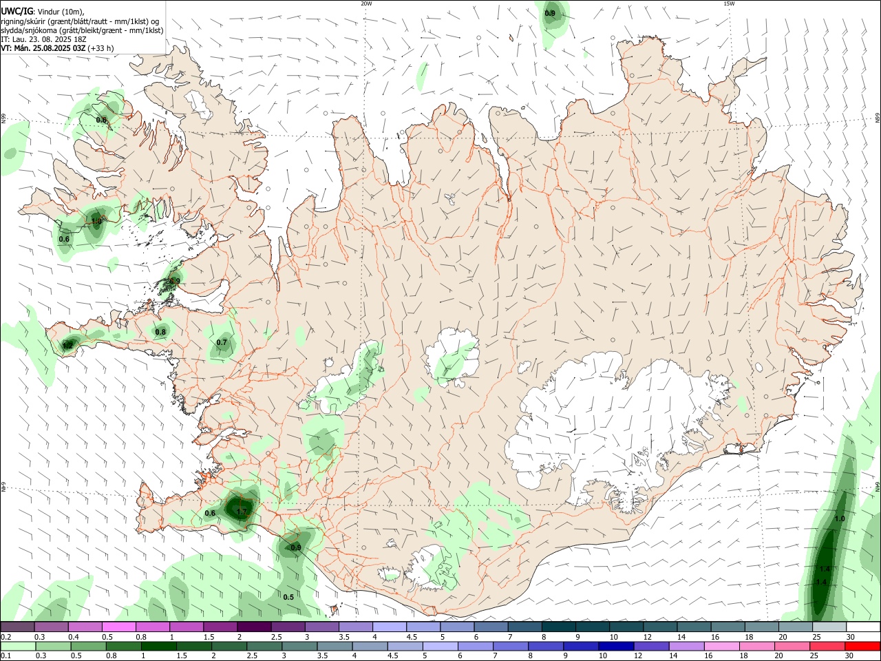Click the 0.4 label on the upper legend row
Image resolution: width=881 pixels, height=661 pixels.
tap(74, 637)
